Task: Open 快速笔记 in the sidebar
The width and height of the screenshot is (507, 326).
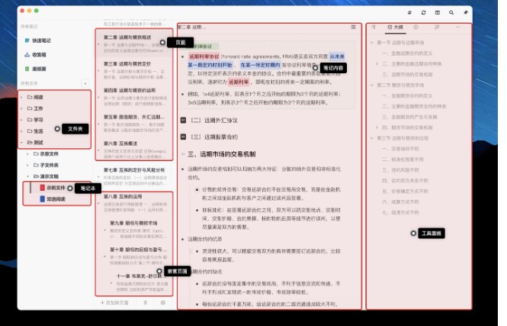Action: 42,40
